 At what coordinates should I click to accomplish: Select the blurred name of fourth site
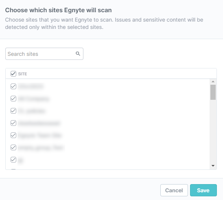[39, 123]
